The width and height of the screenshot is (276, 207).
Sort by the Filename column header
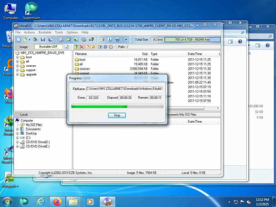point(101,54)
